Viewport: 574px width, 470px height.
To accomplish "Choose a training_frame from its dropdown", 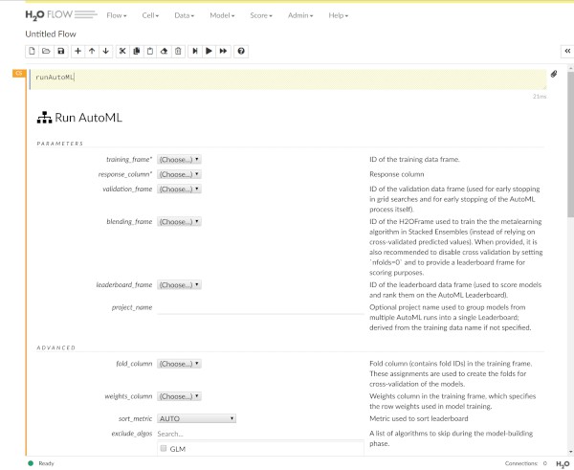I will (180, 160).
